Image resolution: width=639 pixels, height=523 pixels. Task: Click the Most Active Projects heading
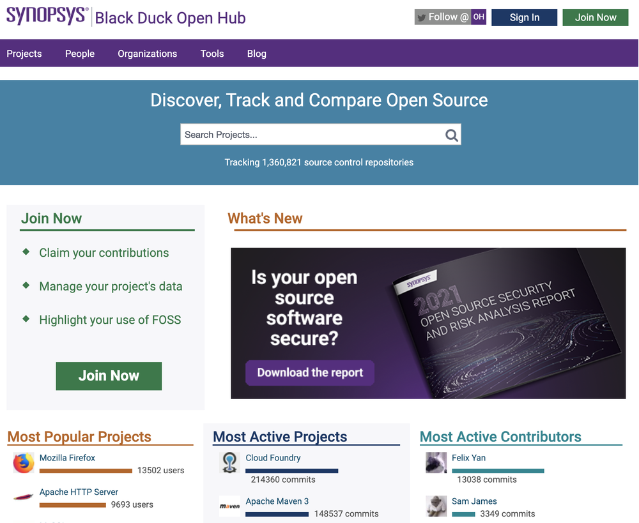click(x=280, y=437)
